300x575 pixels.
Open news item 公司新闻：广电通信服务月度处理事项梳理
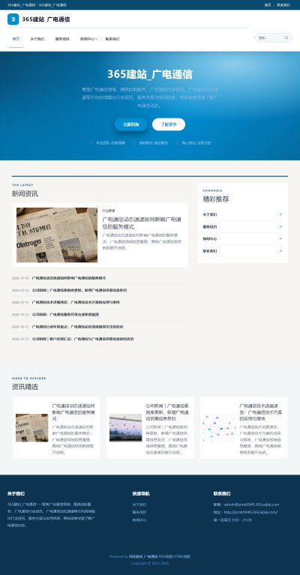[66, 314]
